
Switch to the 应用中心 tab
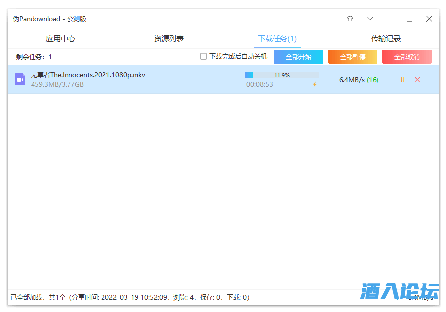pyautogui.click(x=61, y=39)
